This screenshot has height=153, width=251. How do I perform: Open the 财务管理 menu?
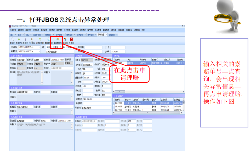click(52, 30)
